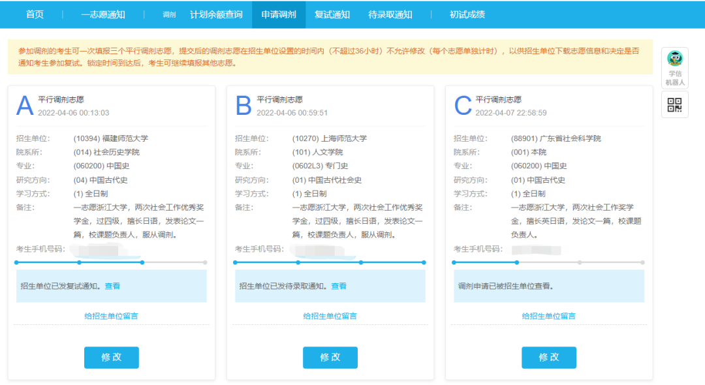Click the QR code icon on right sidebar
The image size is (705, 385).
pyautogui.click(x=674, y=104)
